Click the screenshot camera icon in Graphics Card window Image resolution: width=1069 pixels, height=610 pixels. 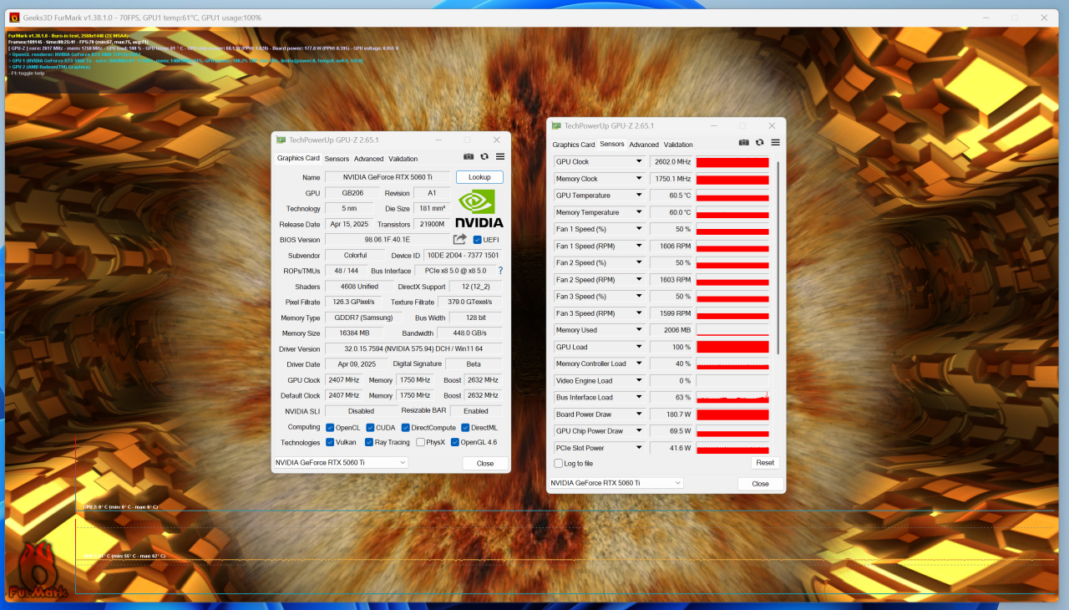pos(469,156)
